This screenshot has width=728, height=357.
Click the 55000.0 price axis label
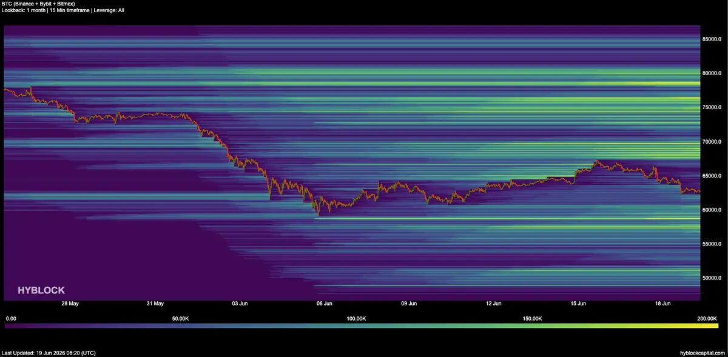[x=713, y=244]
